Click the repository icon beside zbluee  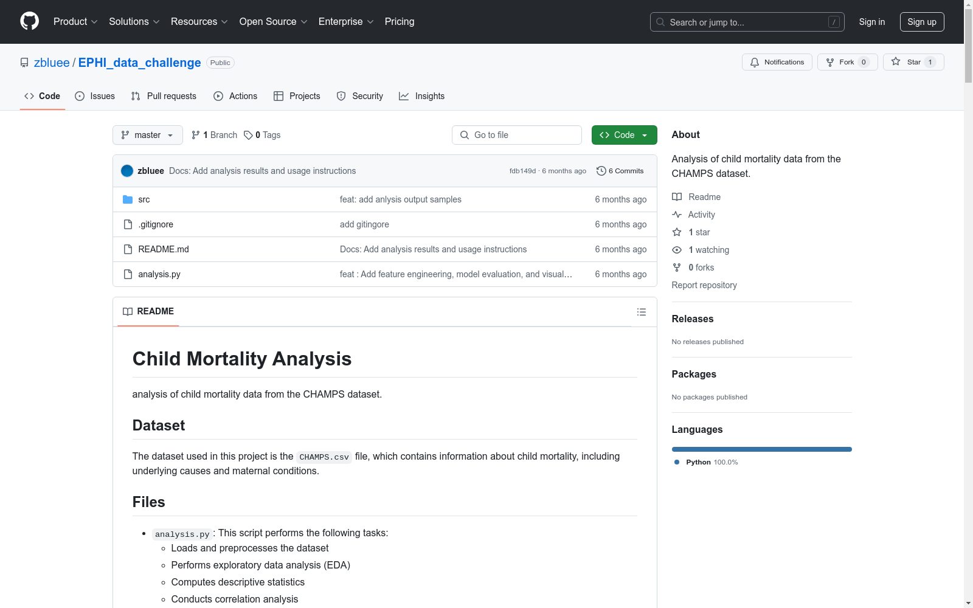pos(24,63)
